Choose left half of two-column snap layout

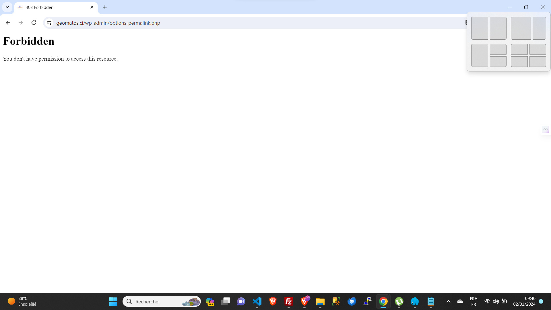coord(480,28)
